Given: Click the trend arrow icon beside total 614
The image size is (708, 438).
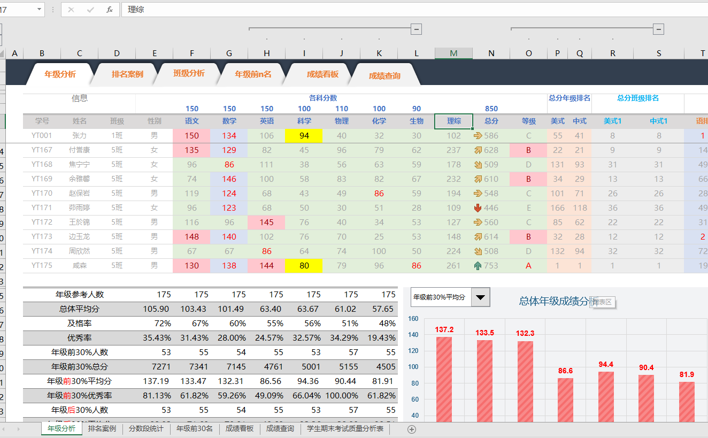Looking at the screenshot, I should tap(478, 237).
